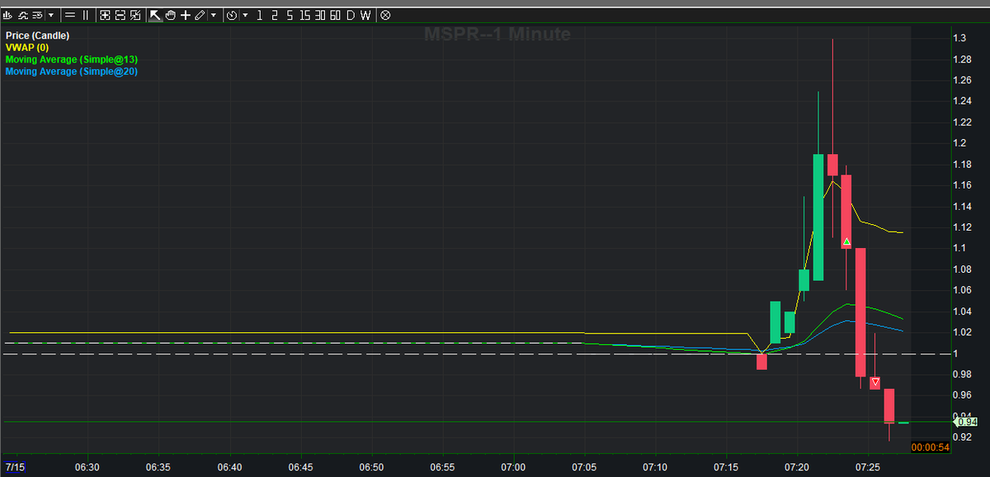This screenshot has width=990, height=477.
Task: Click Moving Average (Simple@20) legend label
Action: (71, 72)
